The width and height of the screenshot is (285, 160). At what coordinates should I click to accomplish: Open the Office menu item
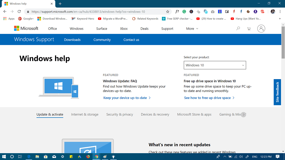(x=52, y=28)
